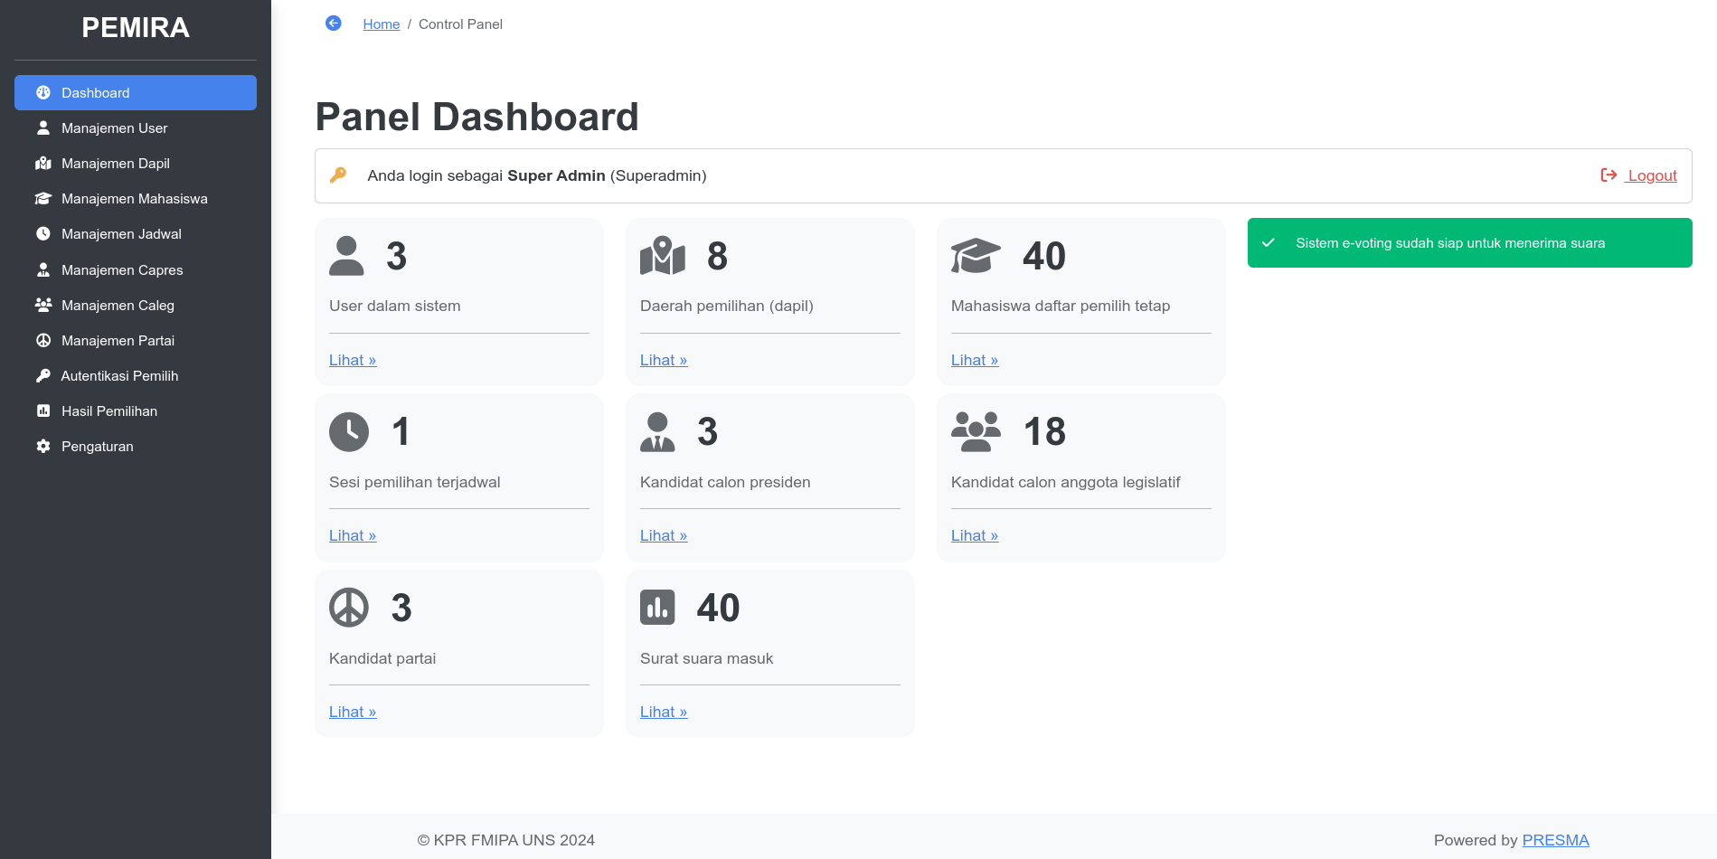Image resolution: width=1717 pixels, height=859 pixels.
Task: Navigate to Autentikasi Pemilih
Action: (x=119, y=376)
